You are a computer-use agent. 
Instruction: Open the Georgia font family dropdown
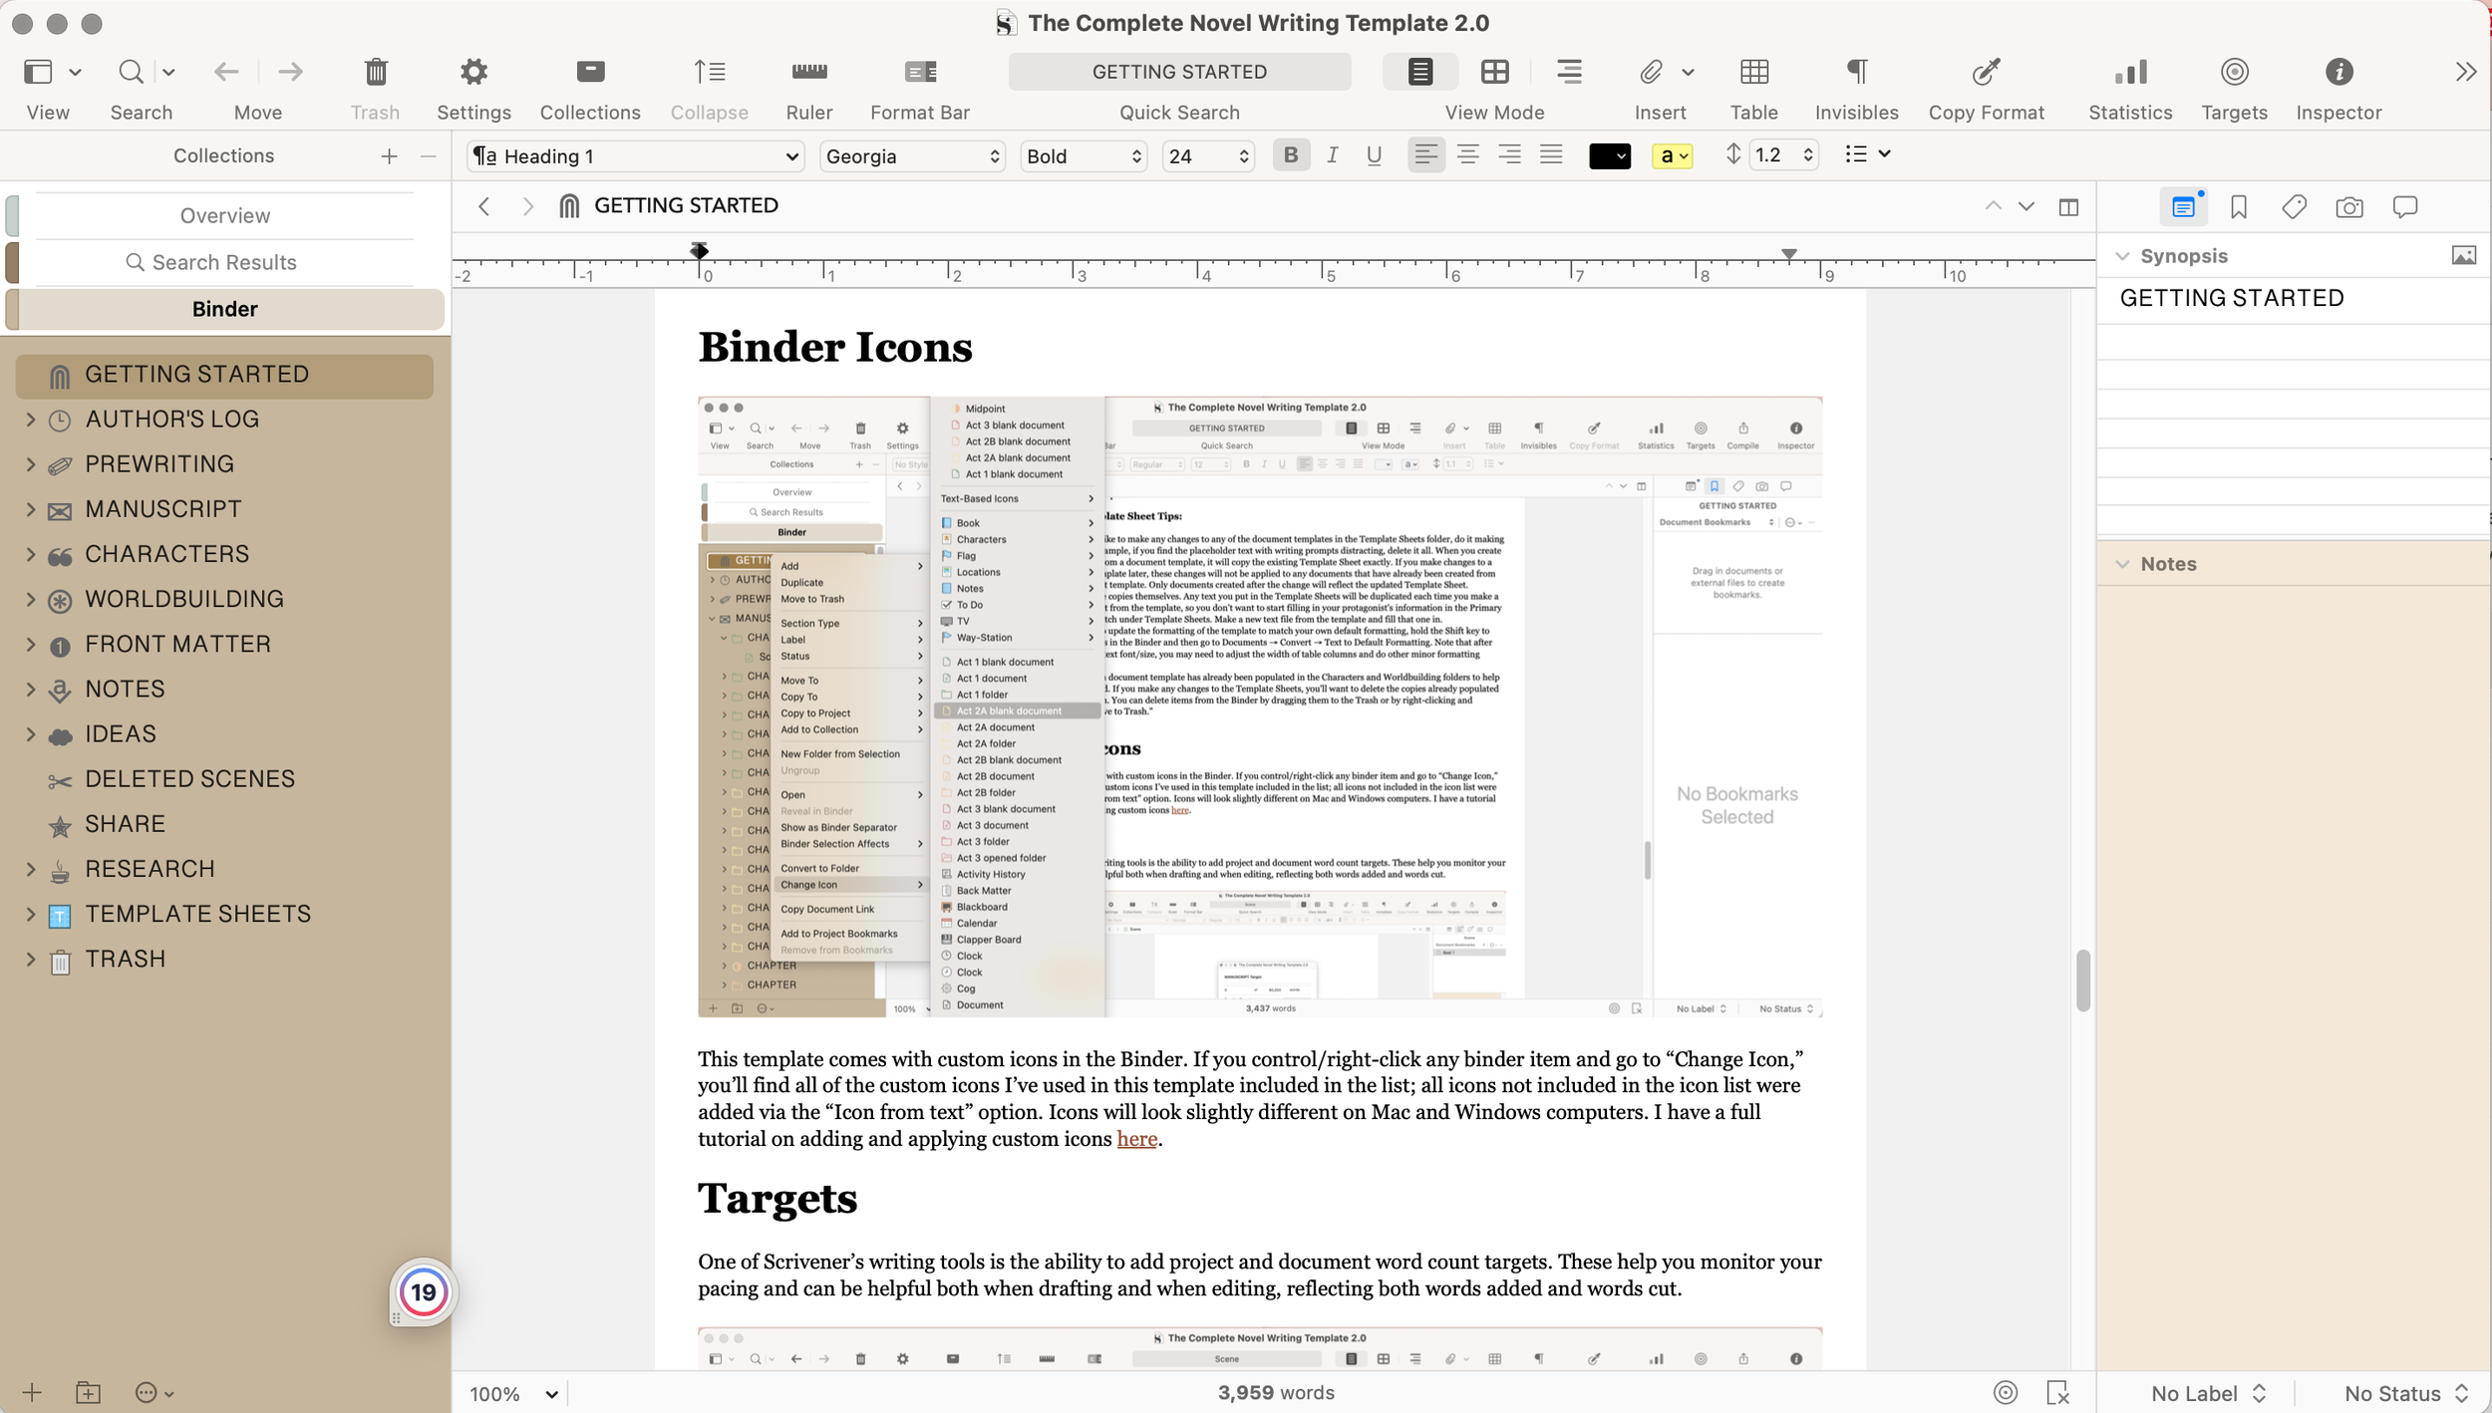[911, 156]
